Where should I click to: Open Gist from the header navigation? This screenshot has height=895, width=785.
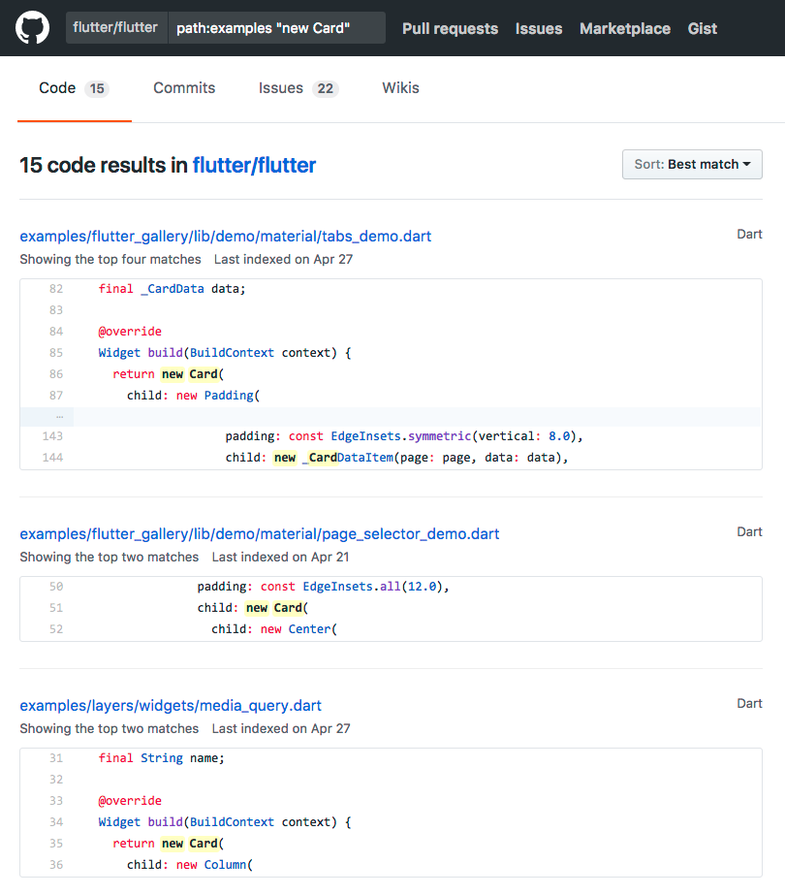(x=702, y=28)
